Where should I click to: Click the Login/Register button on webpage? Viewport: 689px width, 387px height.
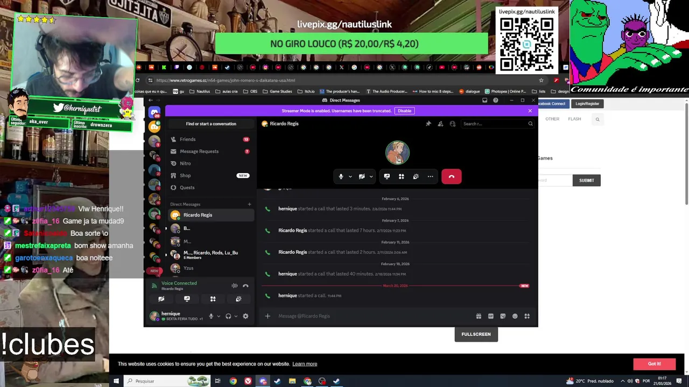[587, 104]
